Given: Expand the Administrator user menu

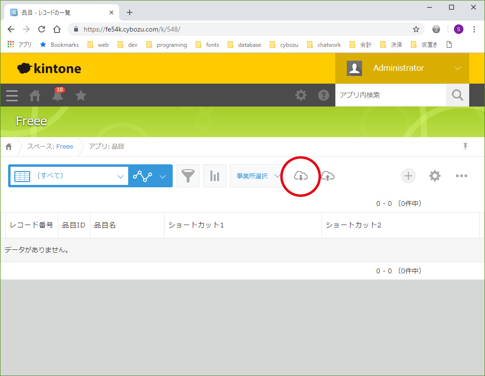Looking at the screenshot, I should (x=402, y=68).
